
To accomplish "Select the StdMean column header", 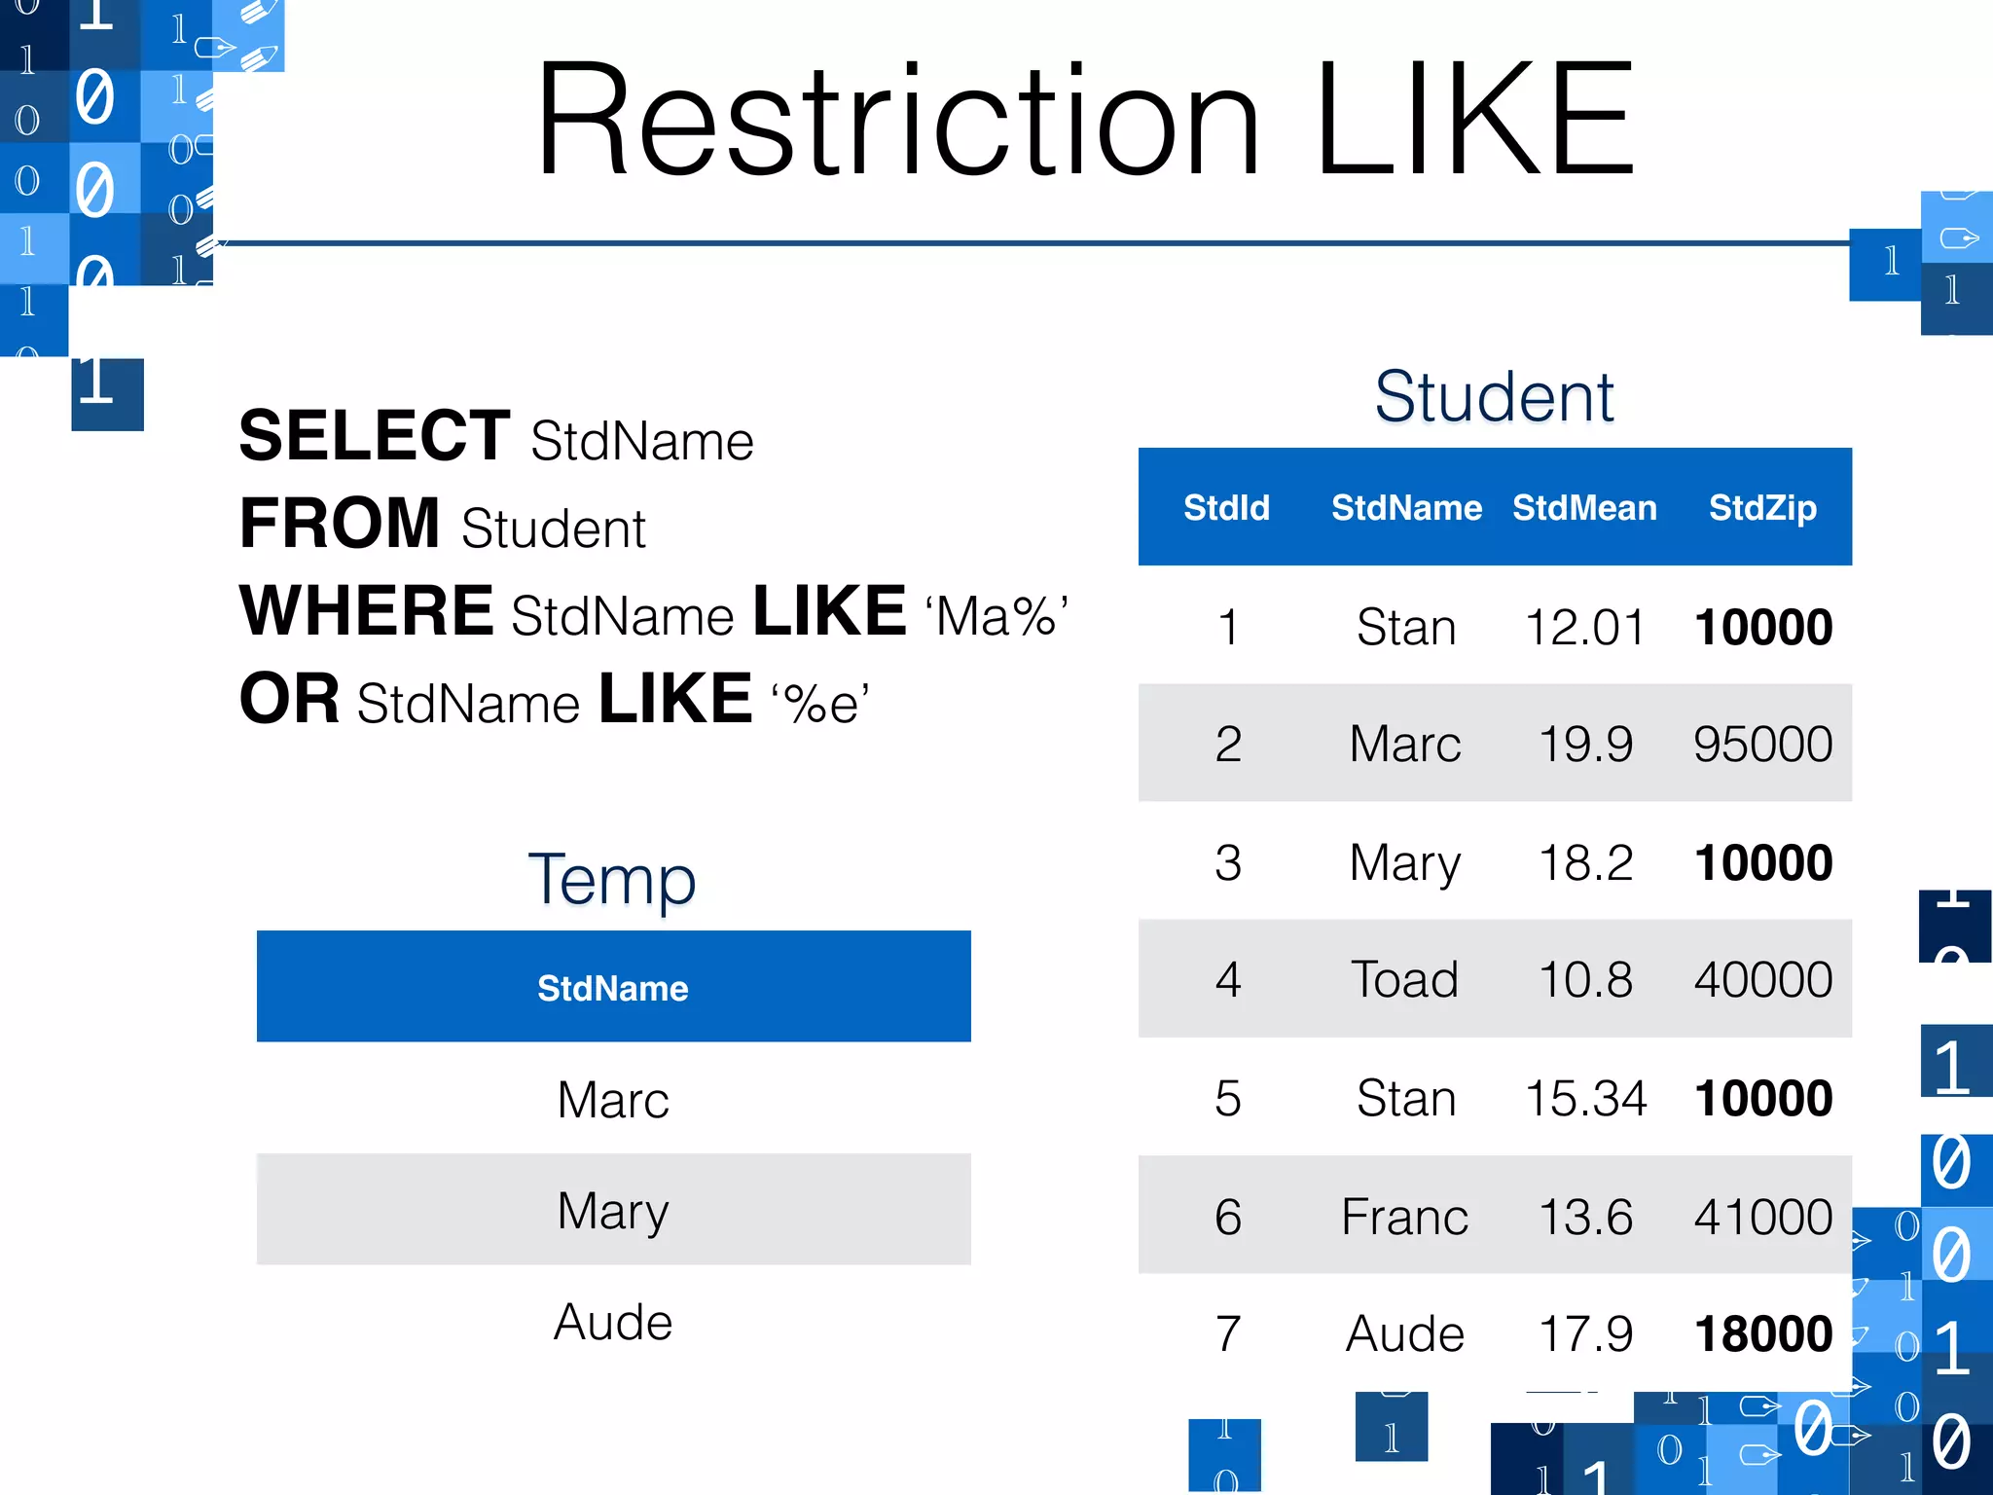I will point(1584,507).
